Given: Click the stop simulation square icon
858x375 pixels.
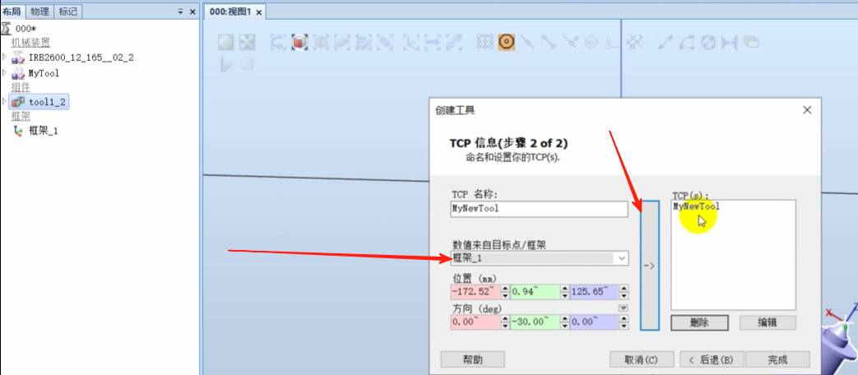Looking at the screenshot, I should [248, 63].
